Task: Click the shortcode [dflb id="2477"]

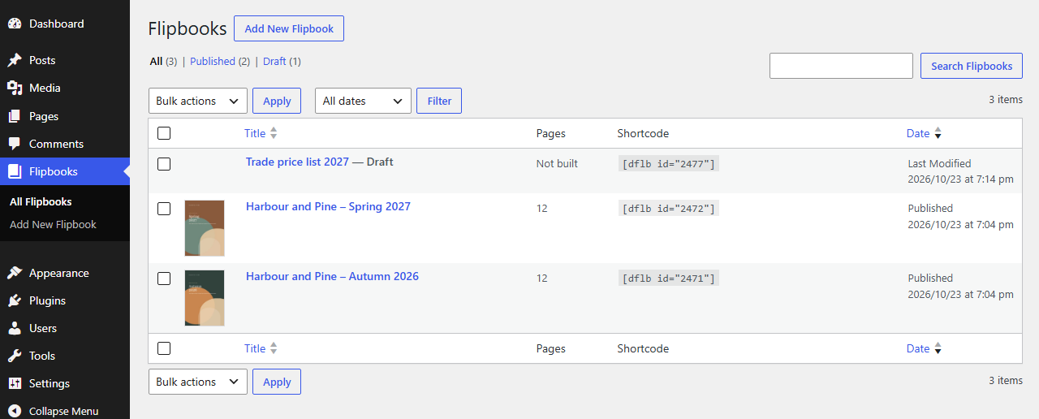Action: coord(669,163)
